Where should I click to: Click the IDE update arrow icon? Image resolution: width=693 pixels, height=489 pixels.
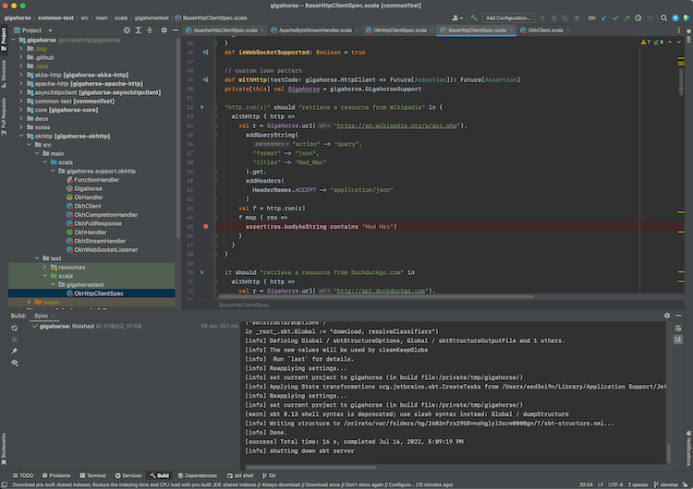pyautogui.click(x=675, y=18)
